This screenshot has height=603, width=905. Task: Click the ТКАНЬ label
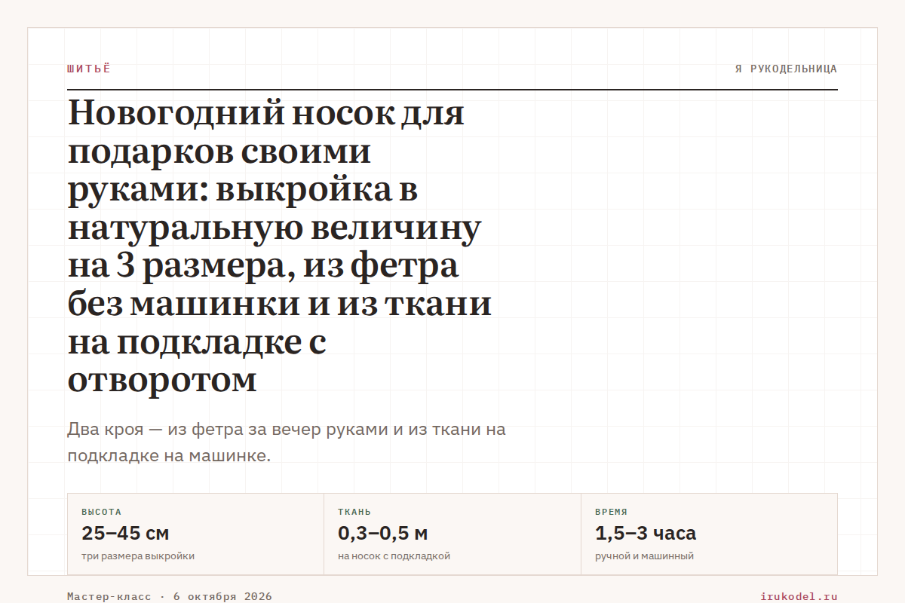[x=354, y=512]
